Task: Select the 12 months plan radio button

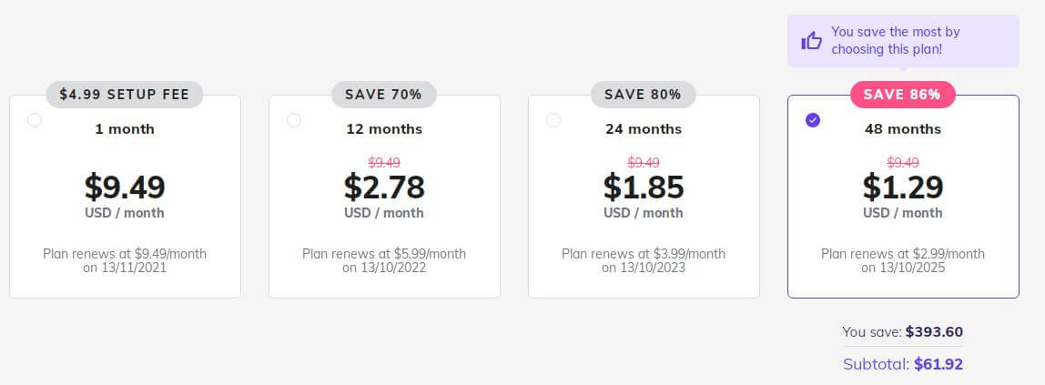Action: 294,120
